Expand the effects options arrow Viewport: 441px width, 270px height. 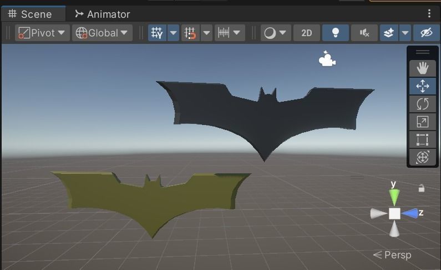pyautogui.click(x=405, y=33)
